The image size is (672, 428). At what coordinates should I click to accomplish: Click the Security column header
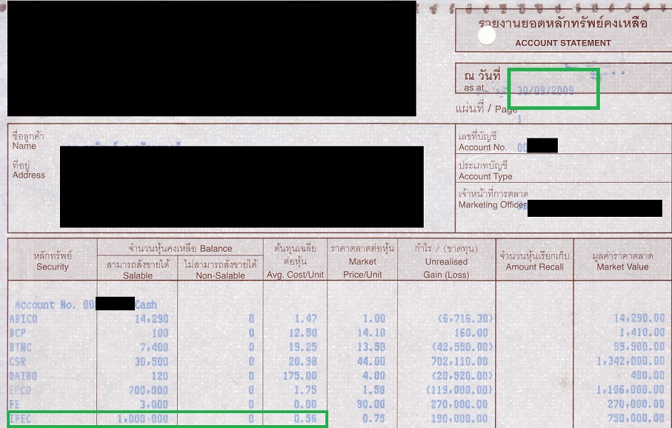coord(52,267)
